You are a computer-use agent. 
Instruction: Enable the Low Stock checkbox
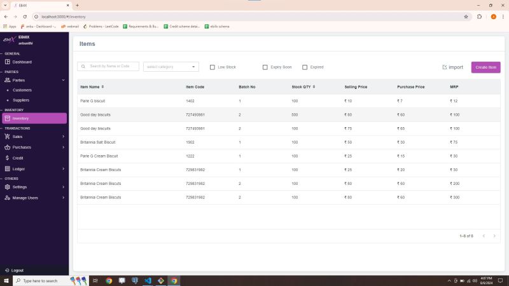[x=213, y=67]
